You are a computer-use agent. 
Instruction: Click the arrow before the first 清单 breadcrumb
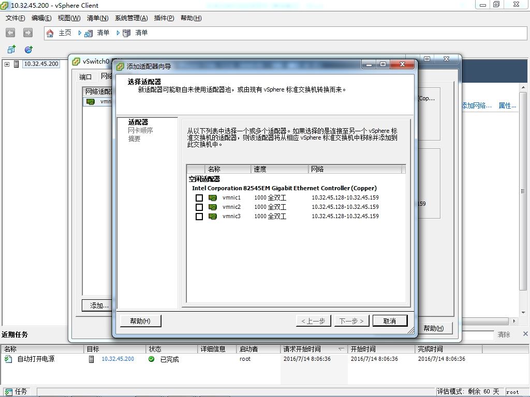click(x=80, y=33)
